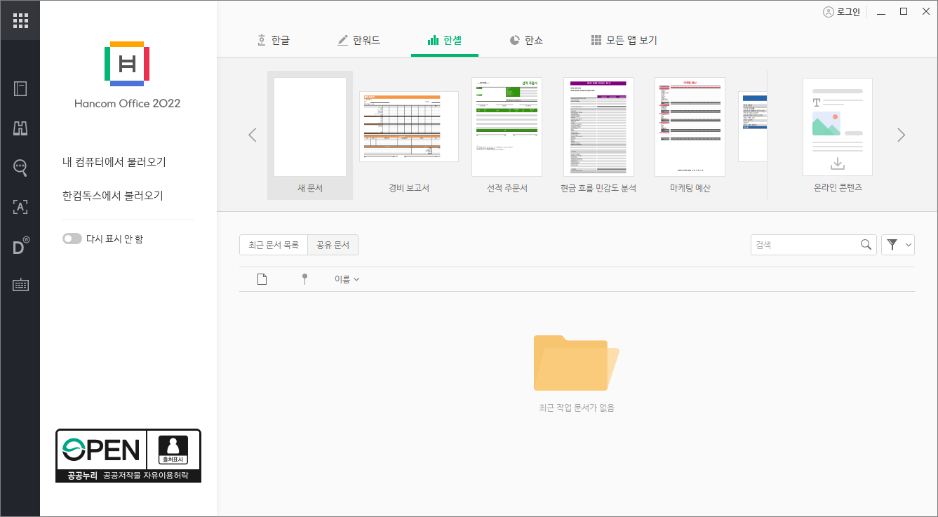This screenshot has height=517, width=938.
Task: Click the KOGL open license badge
Action: point(128,455)
